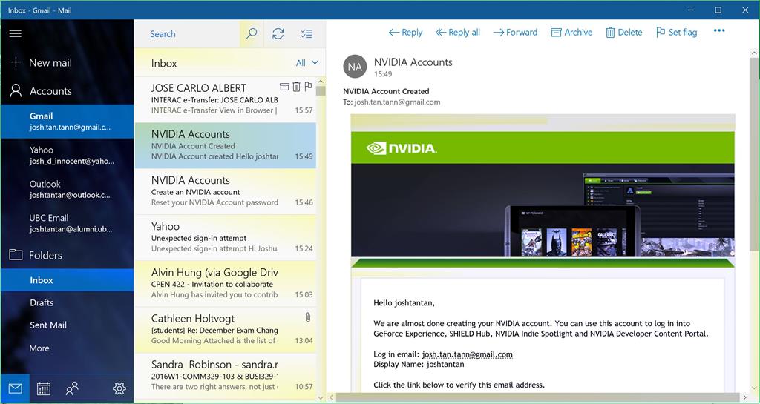Click in the Search box
This screenshot has width=760, height=404.
(187, 34)
